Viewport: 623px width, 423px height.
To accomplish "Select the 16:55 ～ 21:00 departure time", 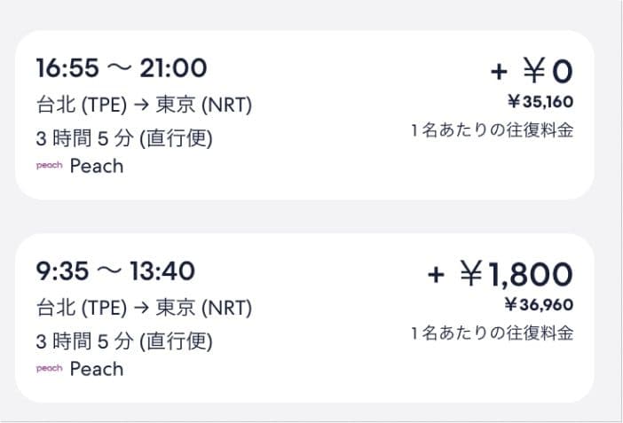I will 121,67.
